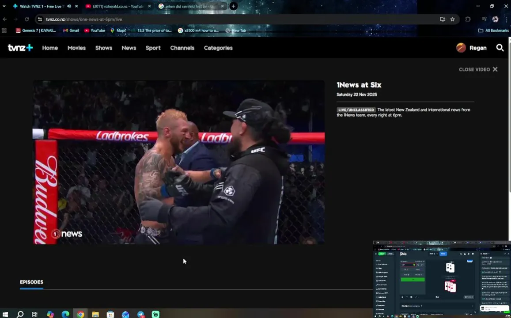Open the green app icon on taskbar
The height and width of the screenshot is (318, 511).
[x=156, y=314]
